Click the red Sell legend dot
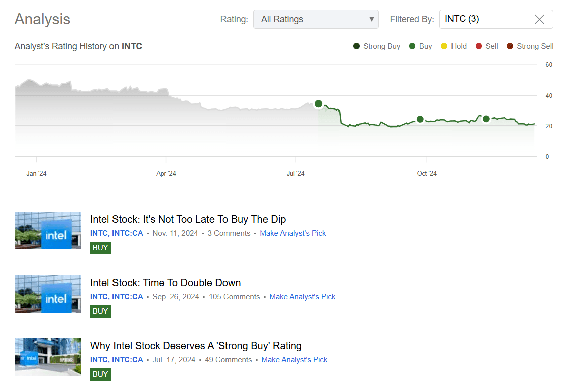Screen dimensions: 565x386 tap(478, 46)
